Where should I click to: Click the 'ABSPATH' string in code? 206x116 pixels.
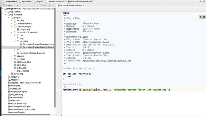point(83,74)
